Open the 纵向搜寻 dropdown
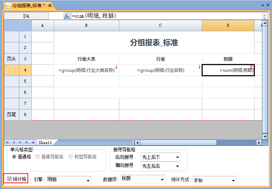Viewport: 272px width, 189px height. click(160, 157)
